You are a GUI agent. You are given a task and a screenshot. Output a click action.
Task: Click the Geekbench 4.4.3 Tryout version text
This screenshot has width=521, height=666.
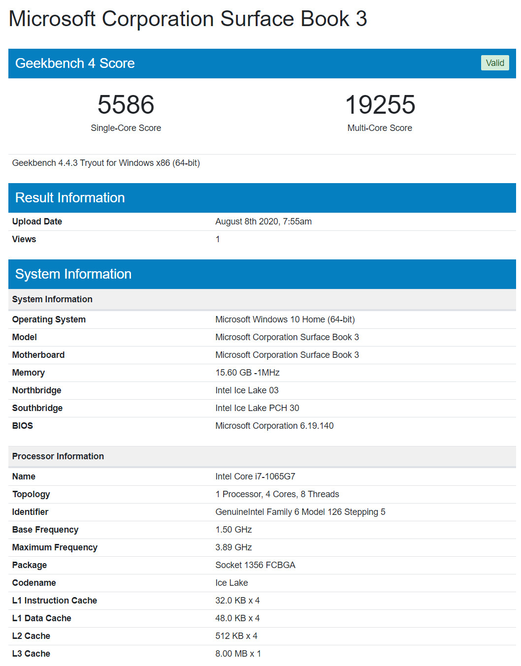[106, 163]
